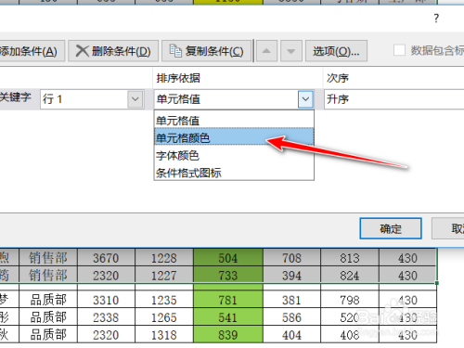Open the help question mark icon
This screenshot has height=348, width=464.
tap(436, 19)
